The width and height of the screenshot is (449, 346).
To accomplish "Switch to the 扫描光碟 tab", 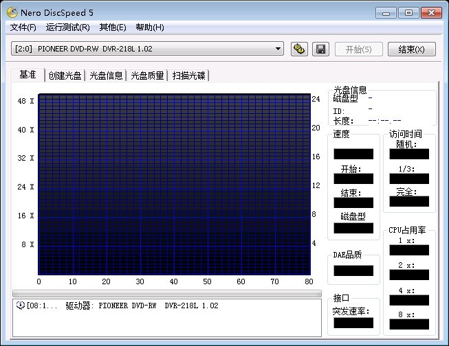I will 189,76.
